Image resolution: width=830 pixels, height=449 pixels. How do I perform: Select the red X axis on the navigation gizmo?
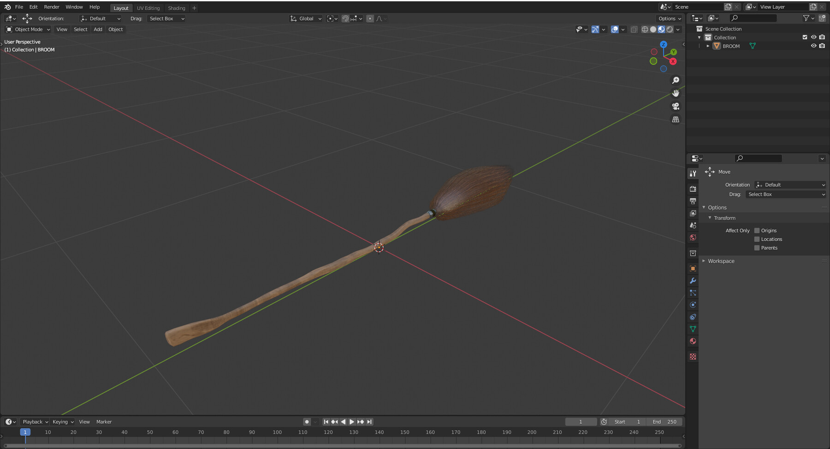pyautogui.click(x=673, y=61)
